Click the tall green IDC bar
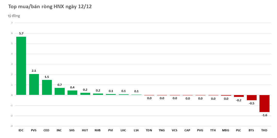 click(21, 66)
